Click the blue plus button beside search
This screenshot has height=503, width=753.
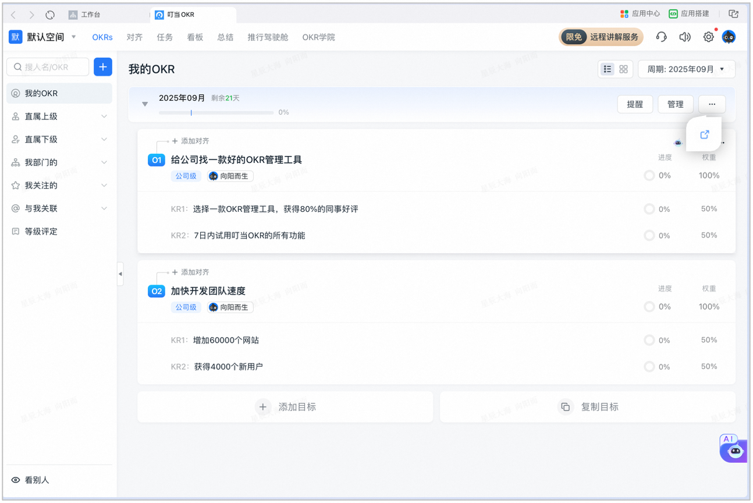102,67
